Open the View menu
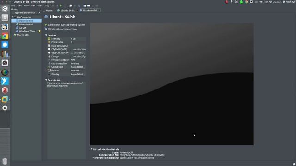This screenshot has height=166, width=296. click(x=27, y=6)
